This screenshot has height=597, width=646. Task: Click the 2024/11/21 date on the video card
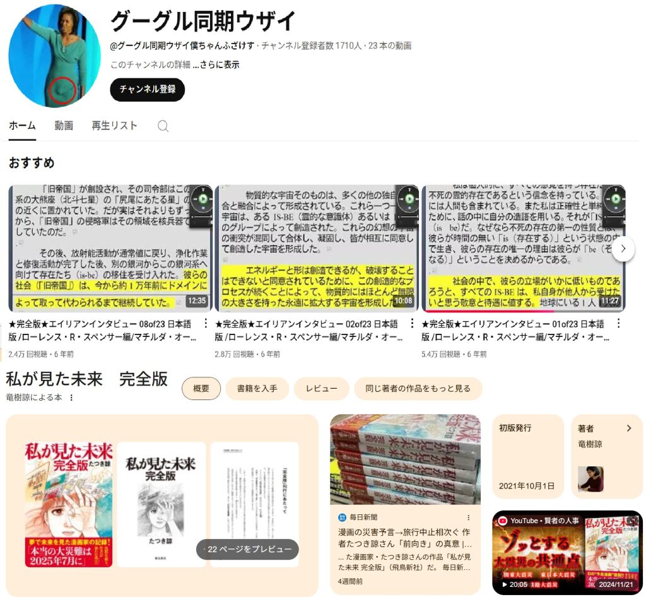pyautogui.click(x=616, y=584)
